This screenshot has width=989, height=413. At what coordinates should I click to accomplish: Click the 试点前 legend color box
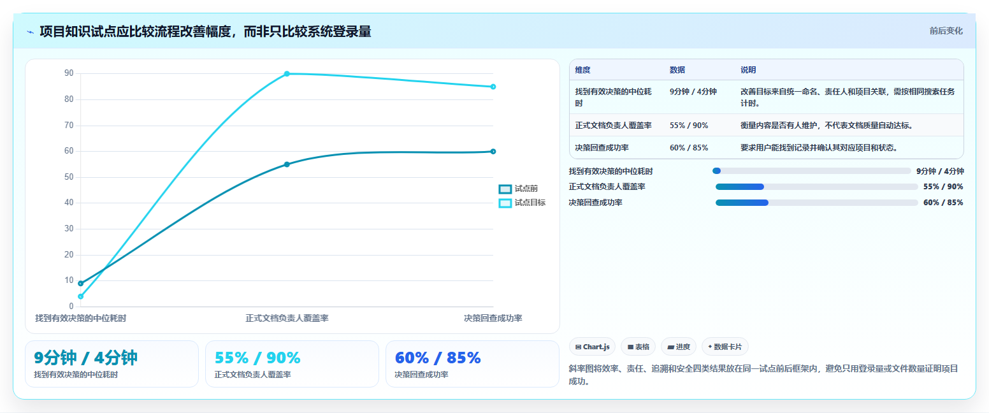coord(505,189)
